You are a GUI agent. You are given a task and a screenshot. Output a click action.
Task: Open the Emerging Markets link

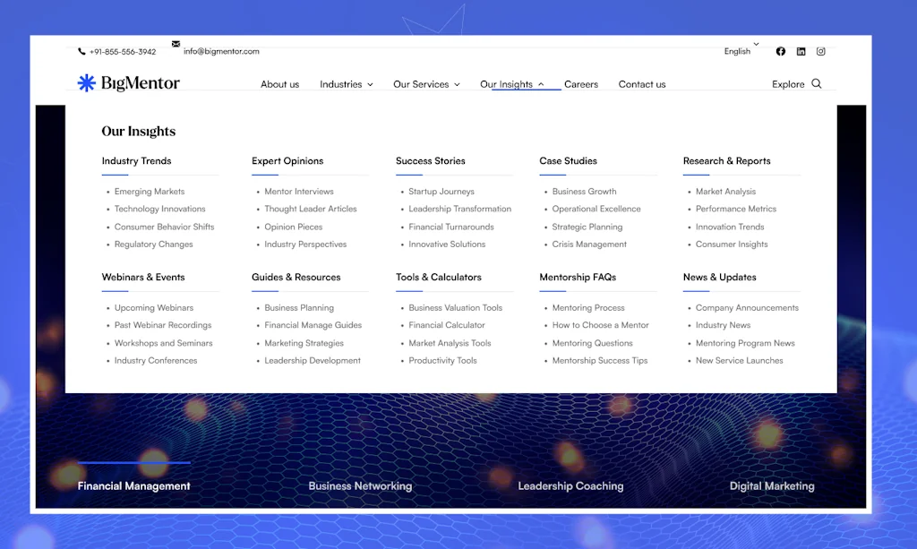coord(149,191)
